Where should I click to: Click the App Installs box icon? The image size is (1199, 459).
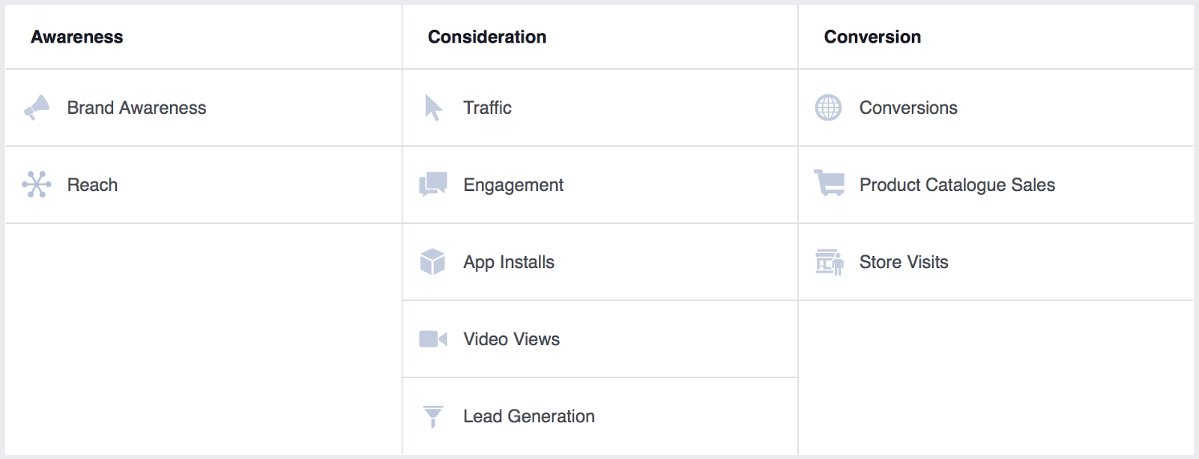tap(433, 262)
